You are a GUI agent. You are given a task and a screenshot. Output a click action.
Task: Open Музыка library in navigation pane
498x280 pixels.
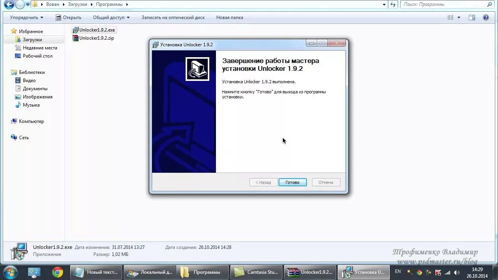pyautogui.click(x=31, y=105)
